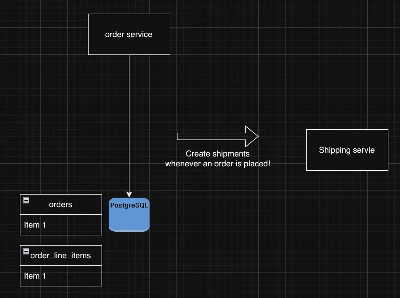The width and height of the screenshot is (400, 298).
Task: Click the arrowhead pointing into PostgreSQL
Action: [129, 195]
